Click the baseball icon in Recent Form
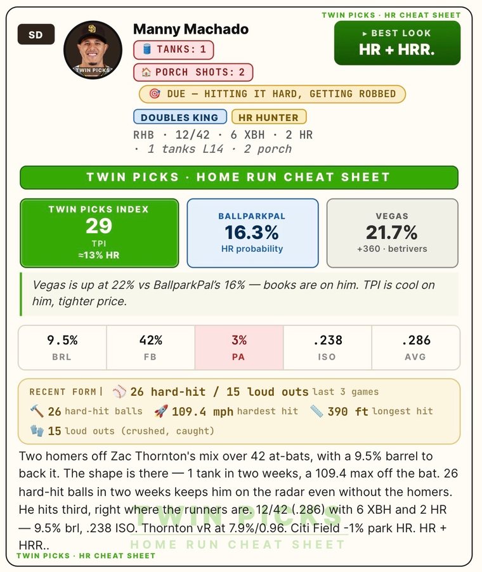Viewport: 482px width, 572px height. tap(119, 391)
